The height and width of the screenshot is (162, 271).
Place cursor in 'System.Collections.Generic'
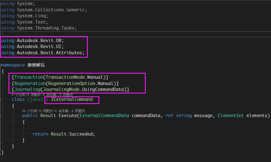[x=51, y=10]
